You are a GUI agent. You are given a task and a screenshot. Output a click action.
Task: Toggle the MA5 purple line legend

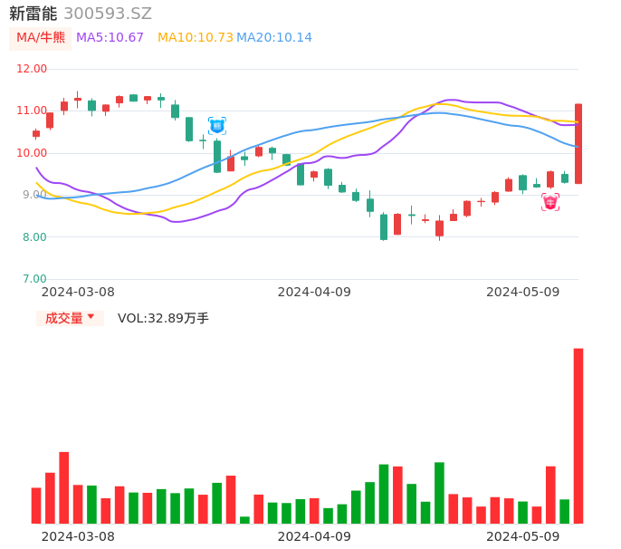coord(110,37)
